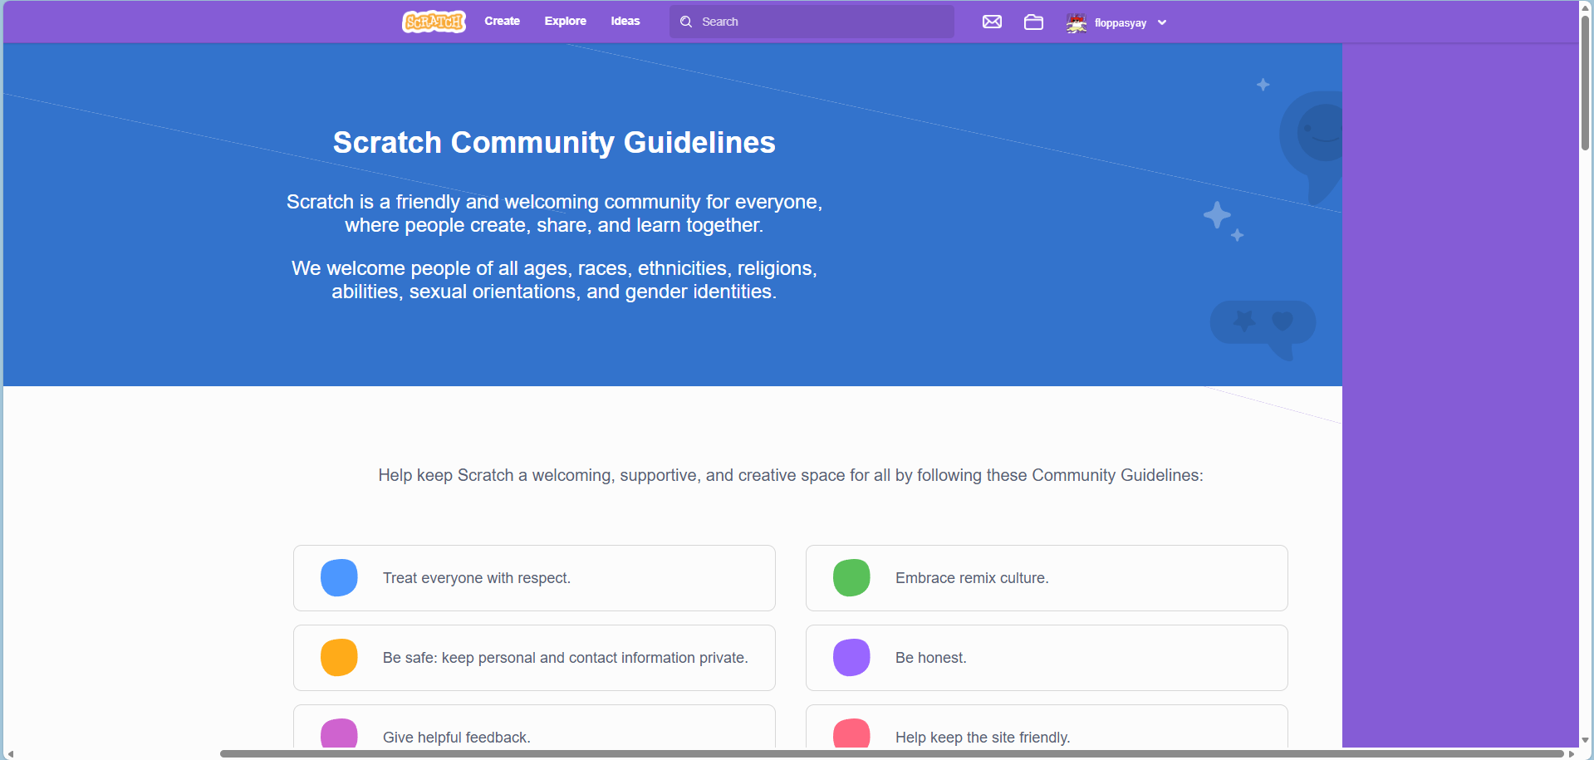
Task: Select the Embrace remix culture card
Action: 1047,578
